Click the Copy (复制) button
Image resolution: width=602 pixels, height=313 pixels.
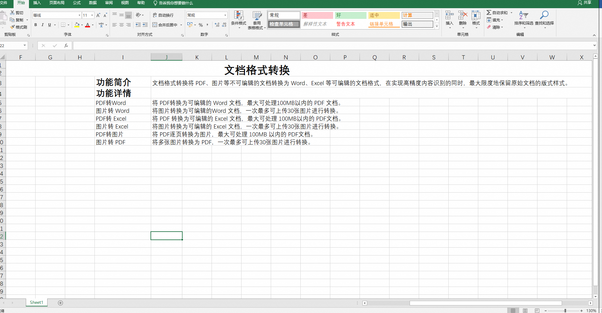pos(17,20)
